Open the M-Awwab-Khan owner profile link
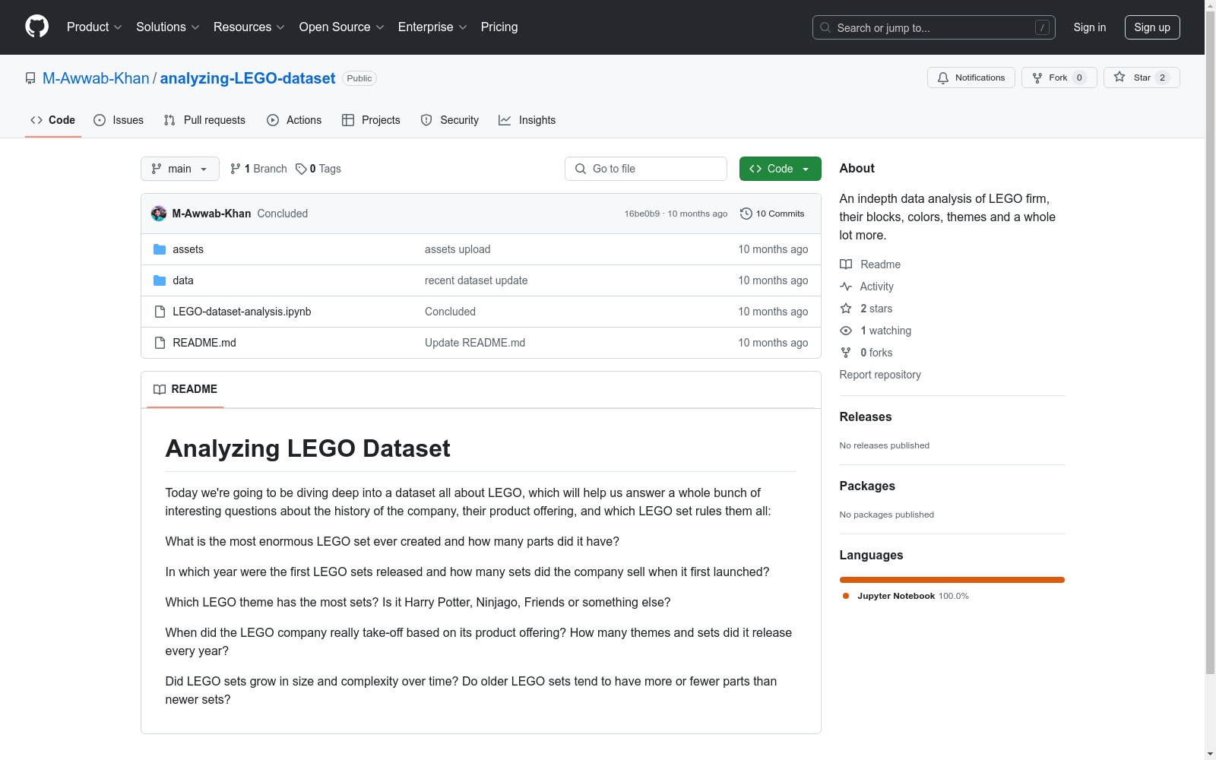This screenshot has height=760, width=1216. coord(96,78)
